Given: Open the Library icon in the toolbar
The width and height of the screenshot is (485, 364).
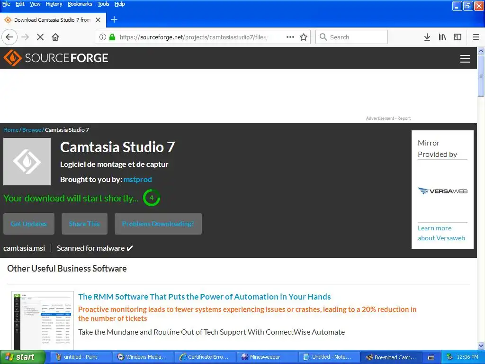Looking at the screenshot, I should click(442, 37).
